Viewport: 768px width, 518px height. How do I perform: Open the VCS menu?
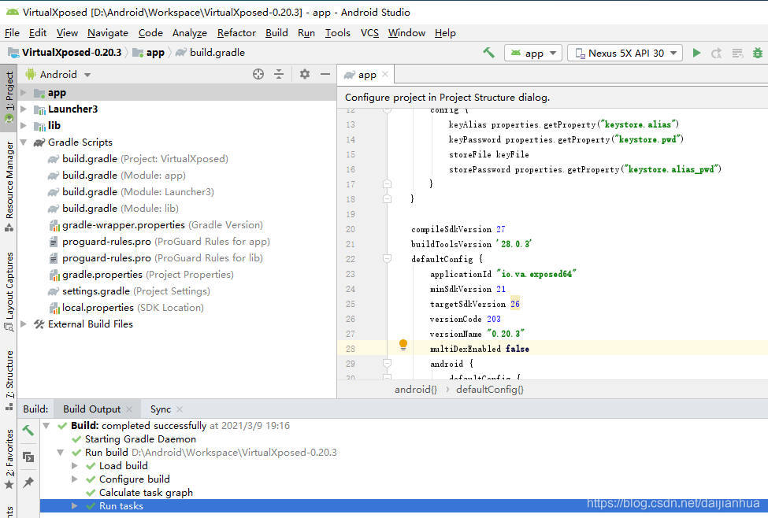[369, 33]
